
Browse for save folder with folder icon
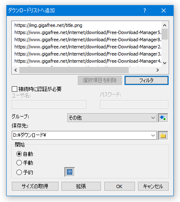[163, 136]
